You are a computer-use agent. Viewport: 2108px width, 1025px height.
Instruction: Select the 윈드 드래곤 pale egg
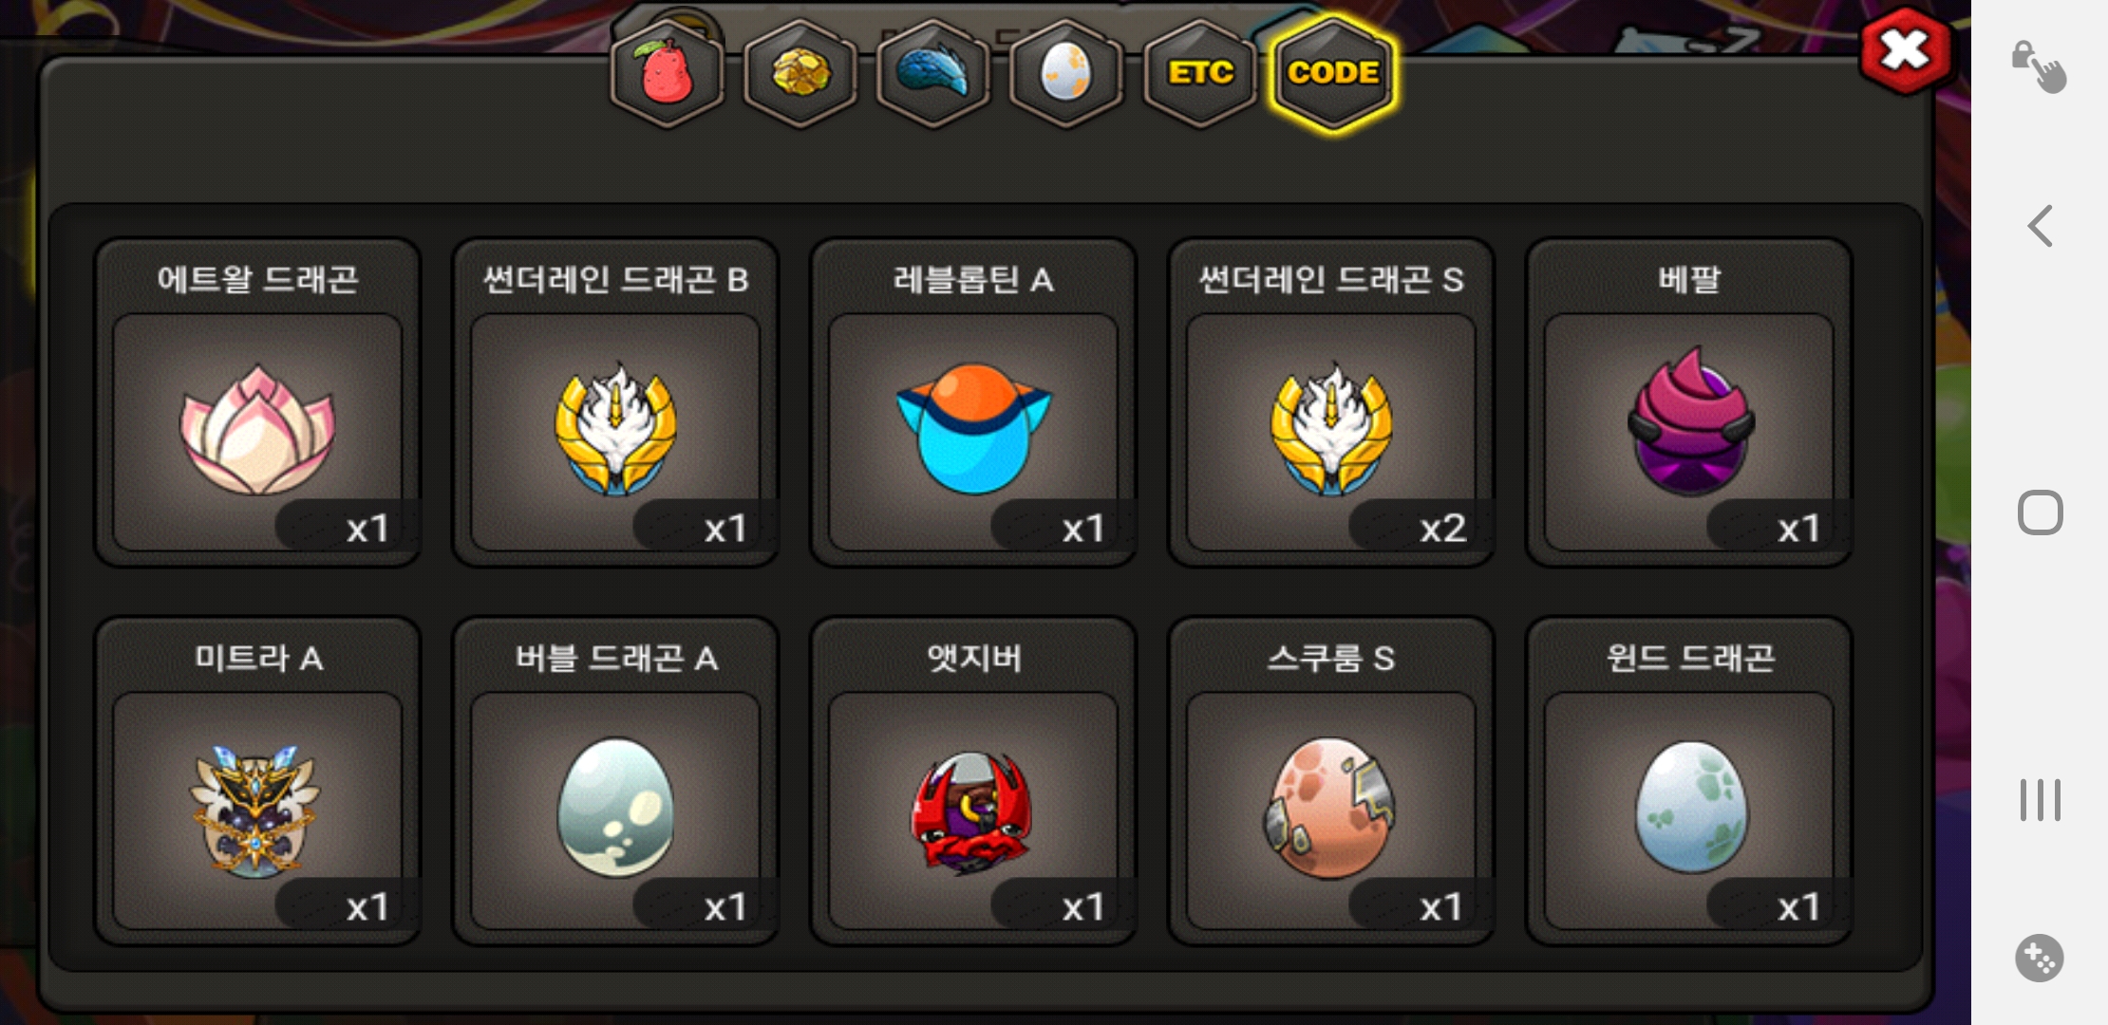[x=1689, y=781]
